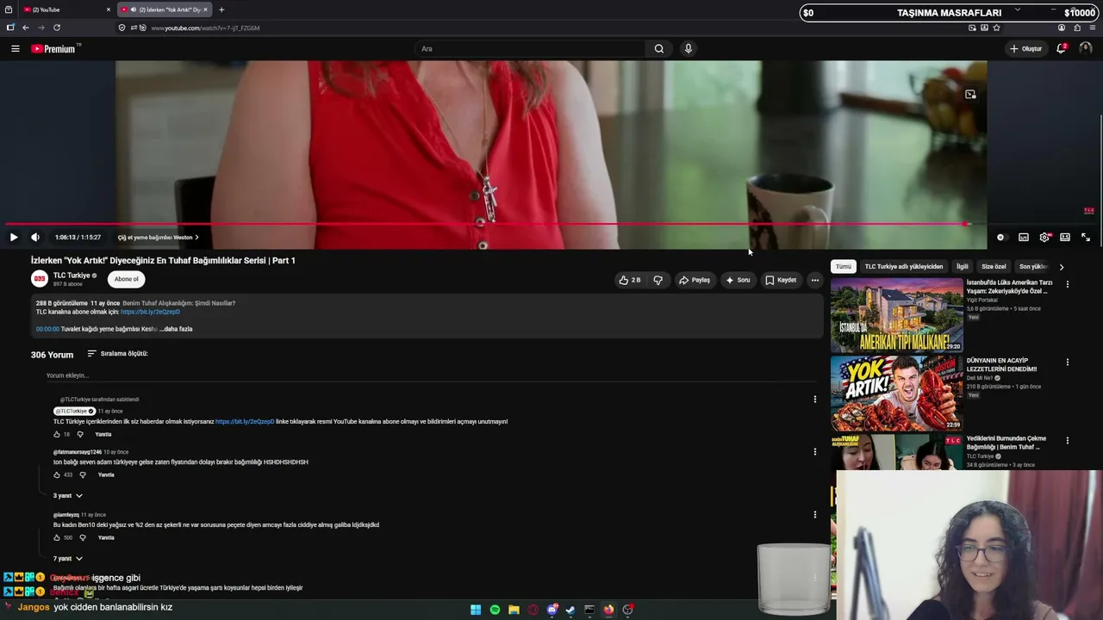Open Spotify from the taskbar
1103x620 pixels.
click(x=495, y=610)
